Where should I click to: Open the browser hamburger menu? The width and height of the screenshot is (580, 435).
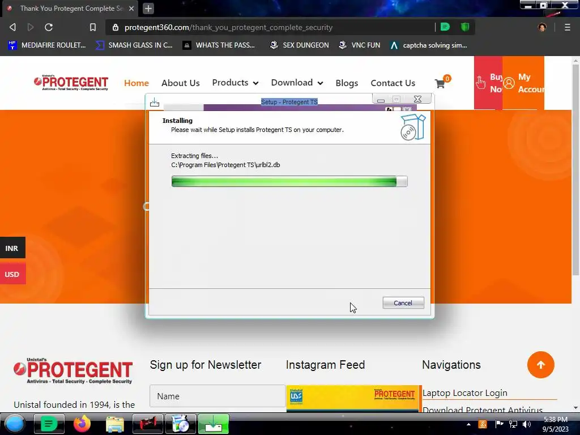(x=567, y=27)
